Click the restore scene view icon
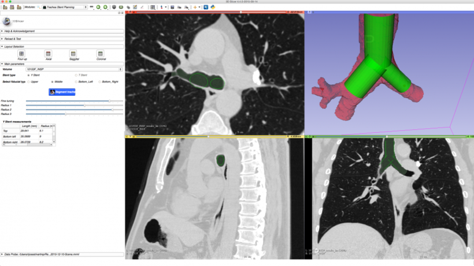 (187, 7)
